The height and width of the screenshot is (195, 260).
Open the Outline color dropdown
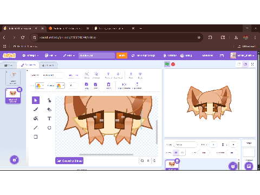(x=60, y=86)
